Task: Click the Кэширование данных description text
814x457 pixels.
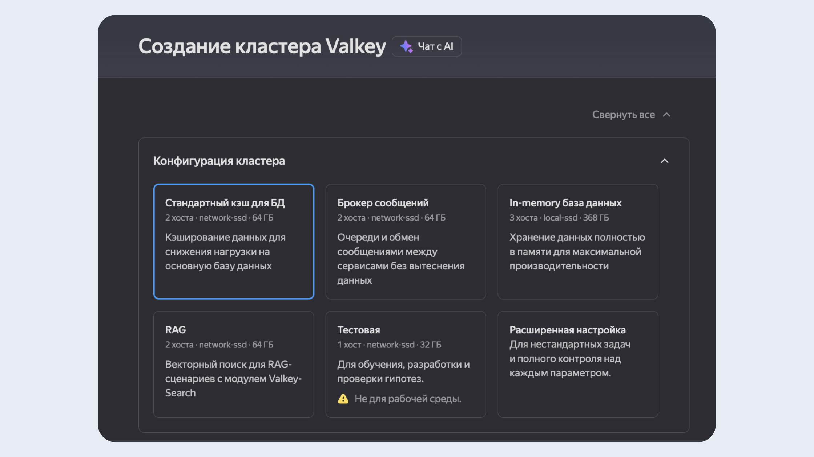Action: 225,251
